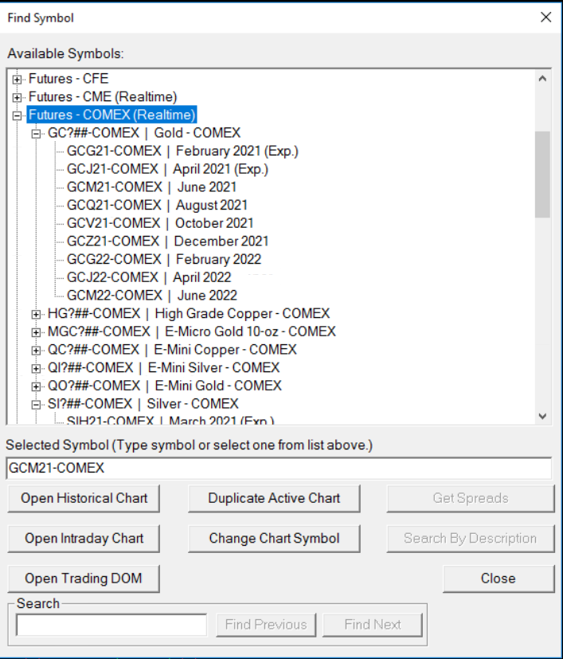Select GCJ21-COMEX April 2021 (Exp.)
The width and height of the screenshot is (563, 659).
(167, 169)
